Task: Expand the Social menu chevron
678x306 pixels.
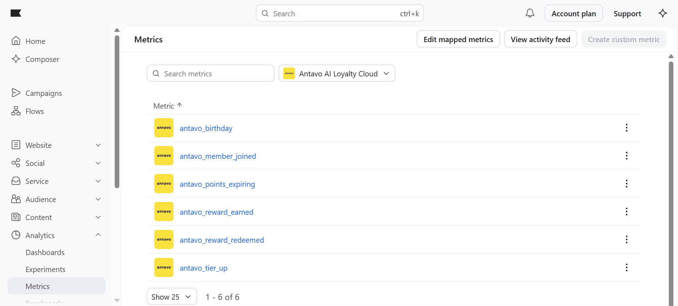Action: (x=98, y=163)
